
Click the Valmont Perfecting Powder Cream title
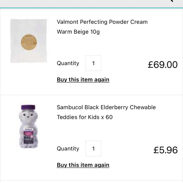(x=102, y=22)
